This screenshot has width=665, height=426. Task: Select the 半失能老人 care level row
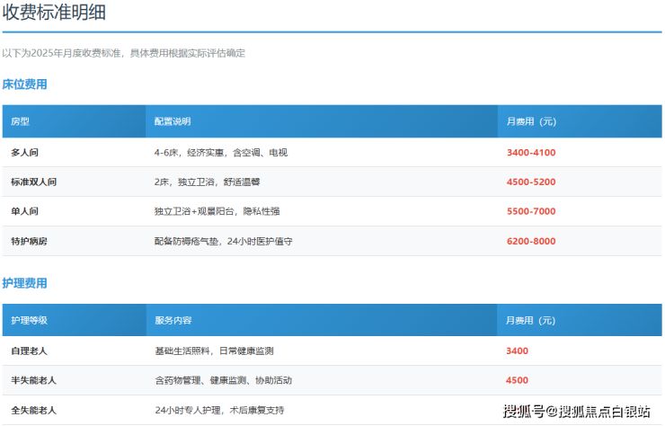[33, 381]
